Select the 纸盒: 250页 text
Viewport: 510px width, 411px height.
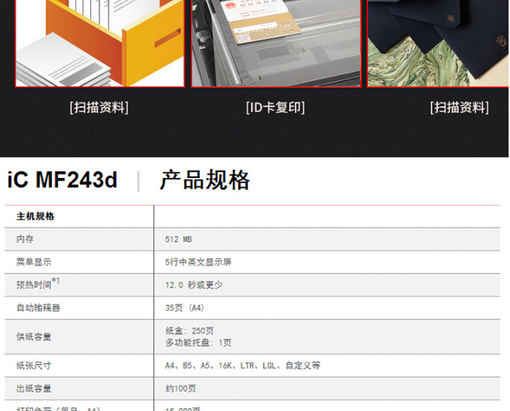click(x=190, y=331)
